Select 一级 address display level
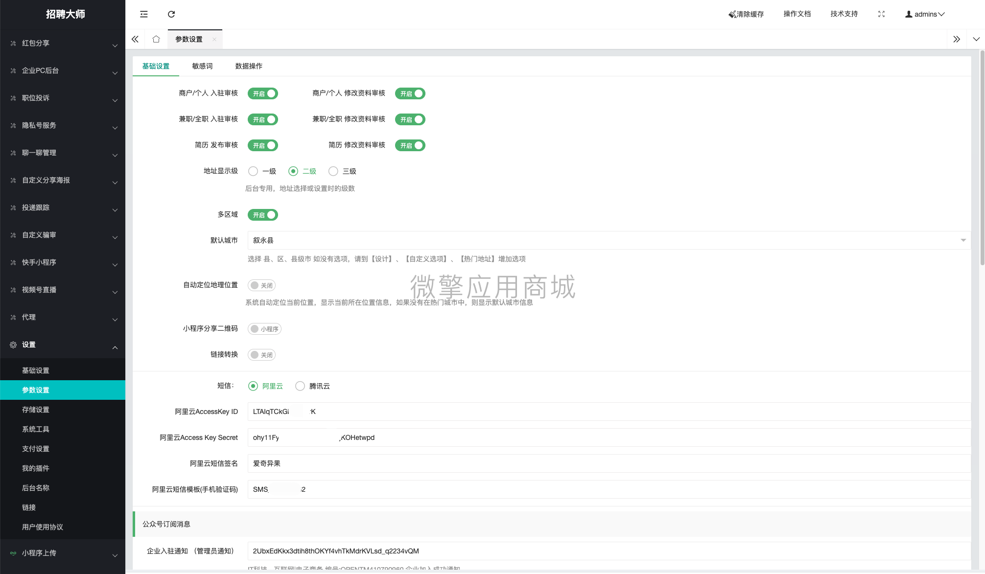 253,171
